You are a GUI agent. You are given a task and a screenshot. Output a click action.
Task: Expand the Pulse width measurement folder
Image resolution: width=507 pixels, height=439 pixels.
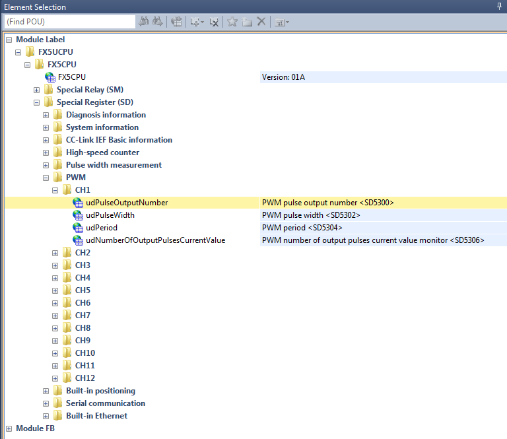tap(46, 165)
